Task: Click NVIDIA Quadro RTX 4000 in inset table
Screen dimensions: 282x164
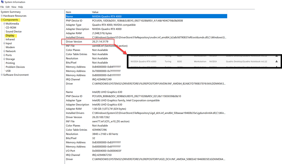Action: 143,61
